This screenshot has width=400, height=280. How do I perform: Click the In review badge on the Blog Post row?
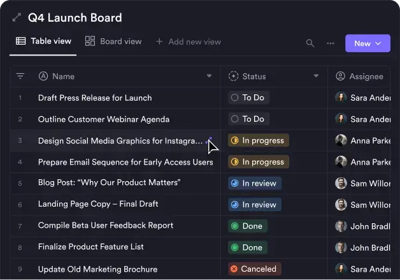(x=254, y=183)
